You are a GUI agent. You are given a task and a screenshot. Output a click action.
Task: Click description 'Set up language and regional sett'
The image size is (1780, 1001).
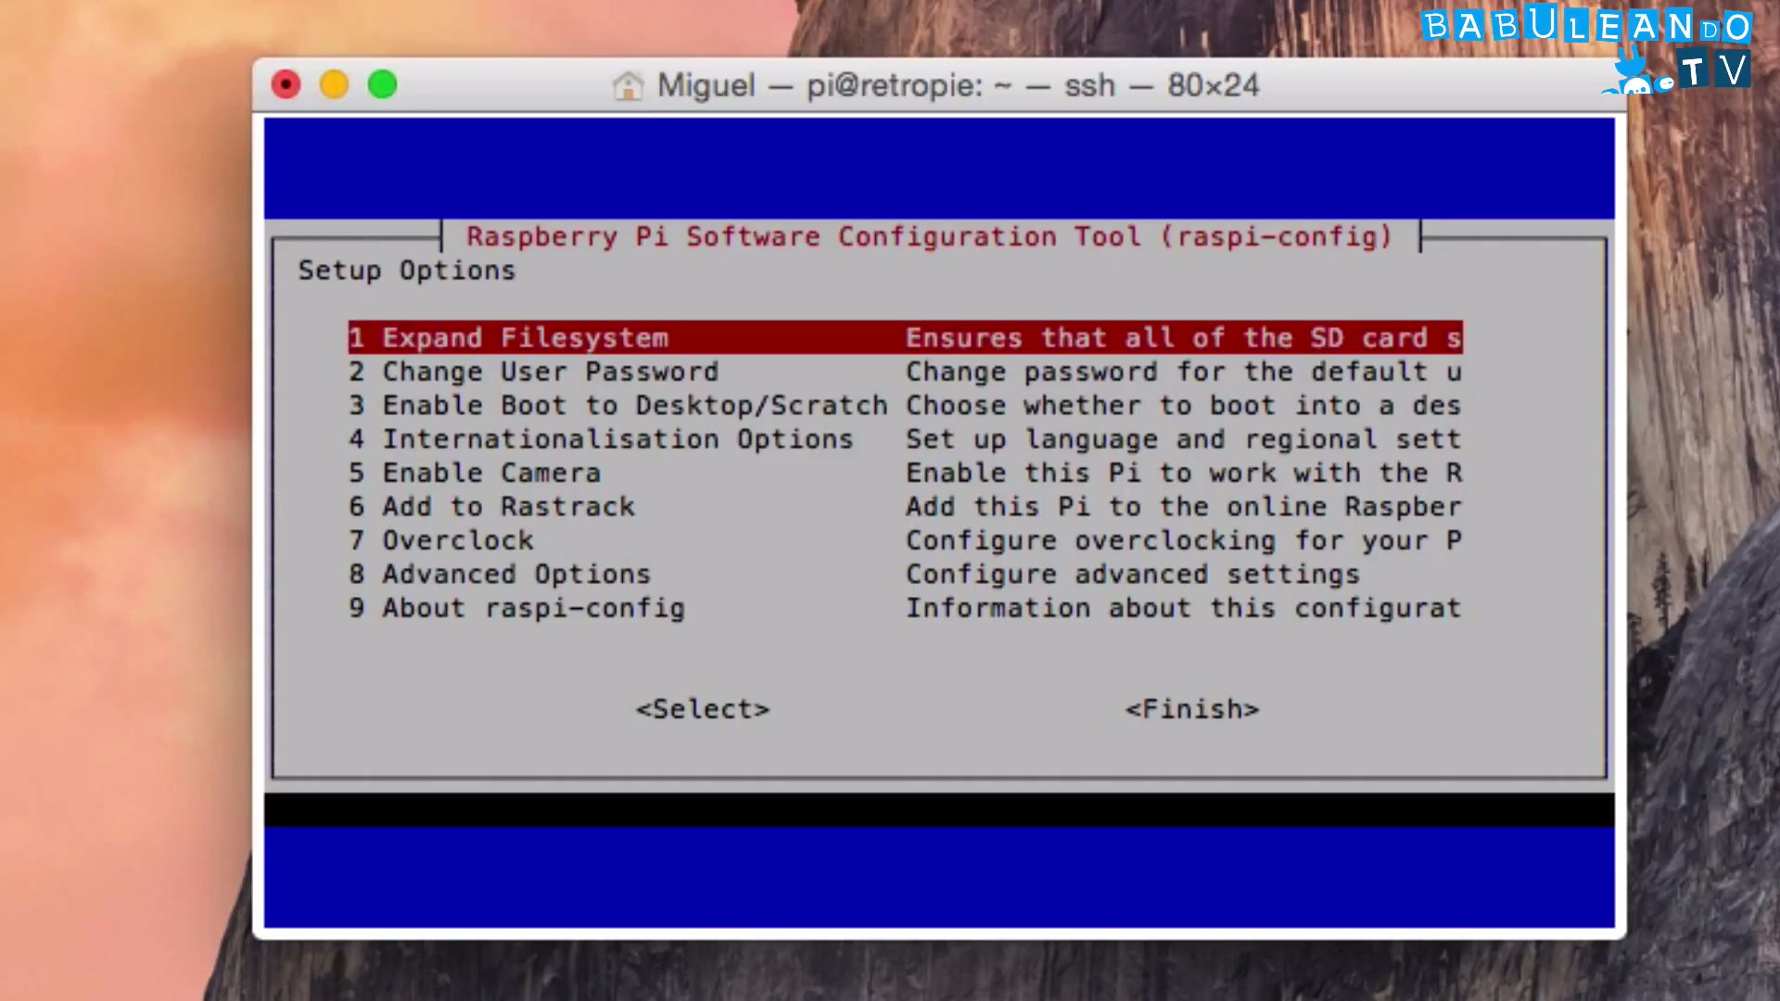pos(1184,439)
